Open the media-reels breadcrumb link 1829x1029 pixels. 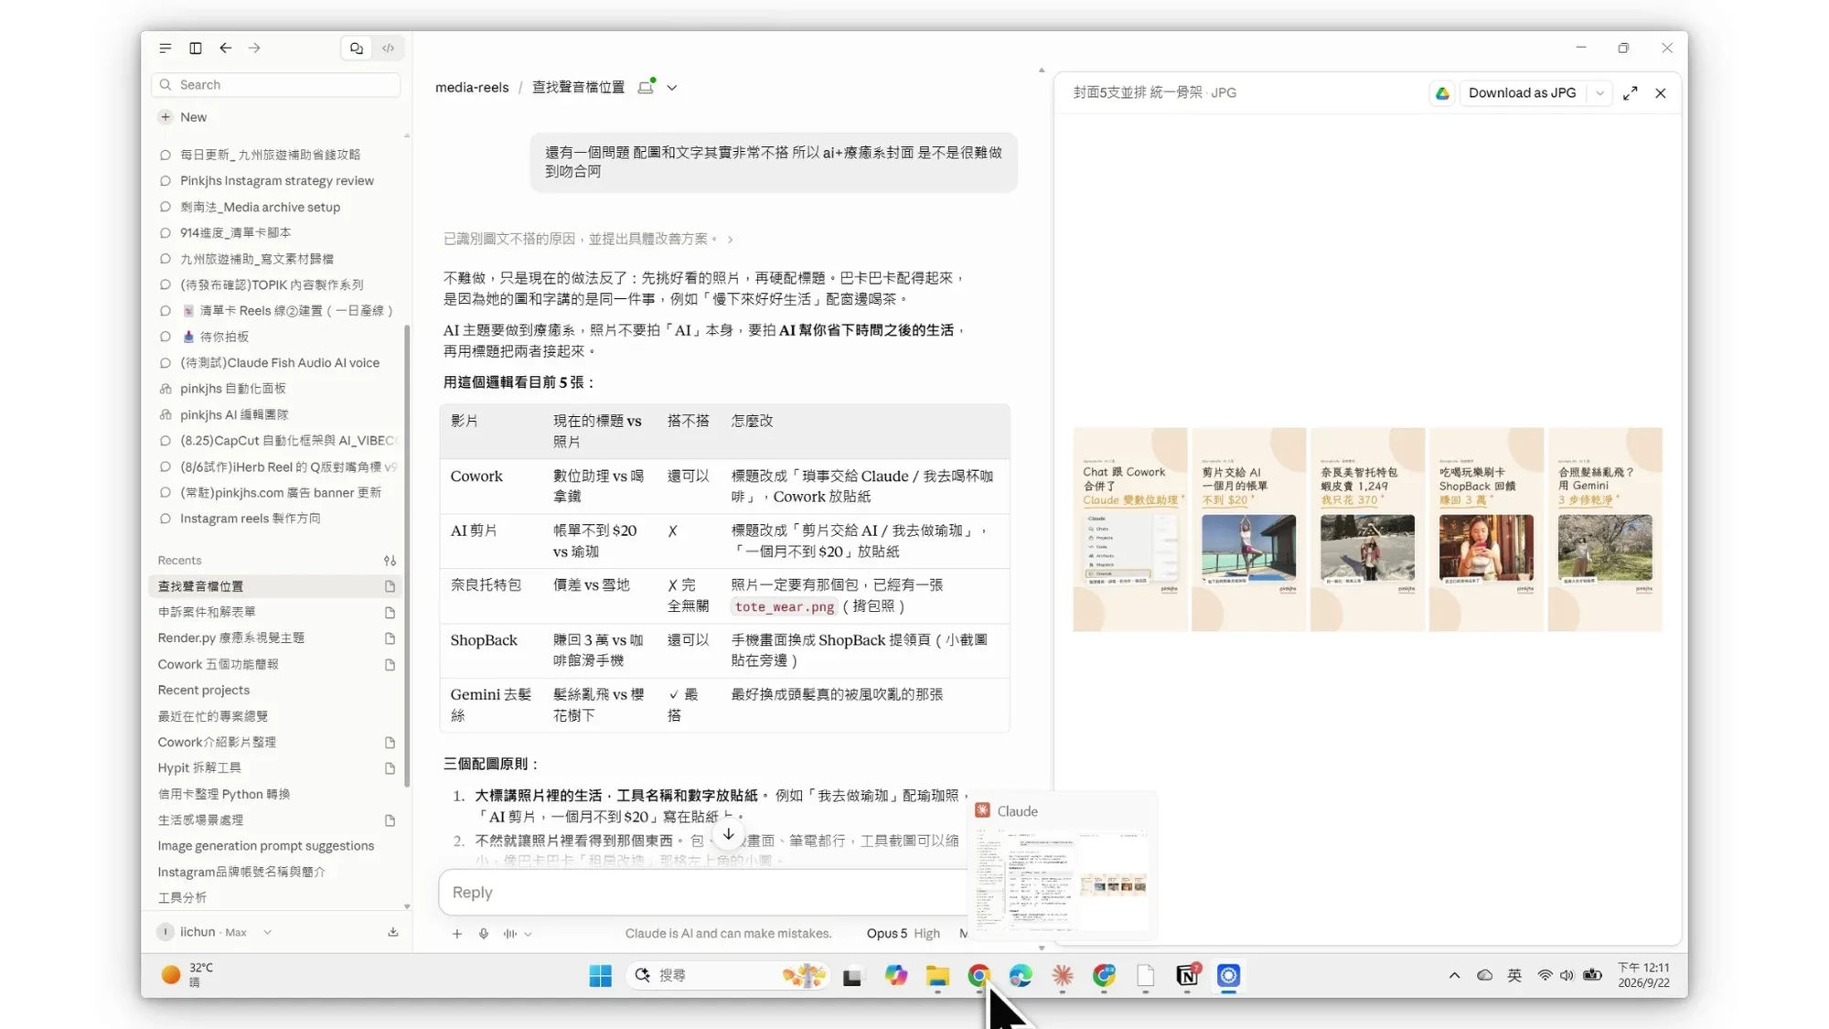pos(472,88)
